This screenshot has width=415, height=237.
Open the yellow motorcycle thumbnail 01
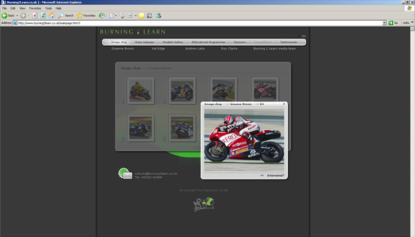click(140, 91)
